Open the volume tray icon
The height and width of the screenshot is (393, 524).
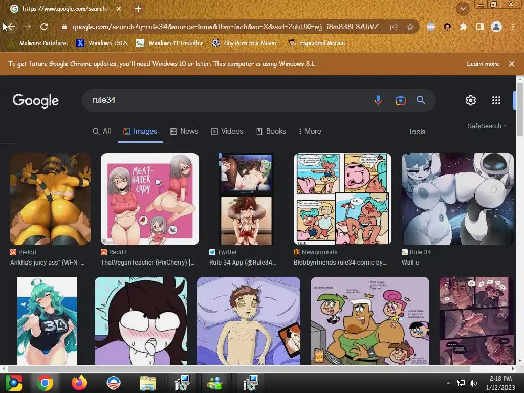click(x=473, y=383)
